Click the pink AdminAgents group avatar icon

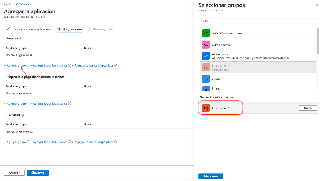(x=206, y=45)
